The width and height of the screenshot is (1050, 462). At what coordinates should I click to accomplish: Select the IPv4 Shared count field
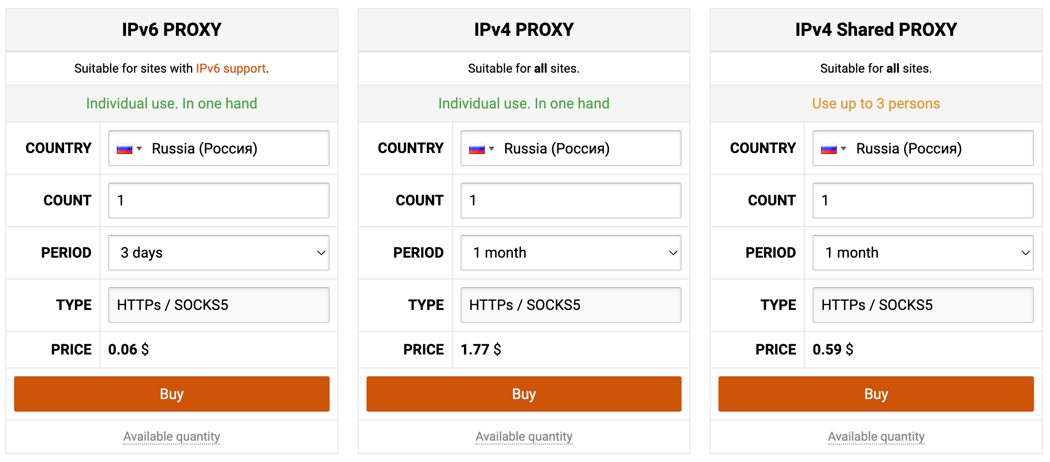923,200
